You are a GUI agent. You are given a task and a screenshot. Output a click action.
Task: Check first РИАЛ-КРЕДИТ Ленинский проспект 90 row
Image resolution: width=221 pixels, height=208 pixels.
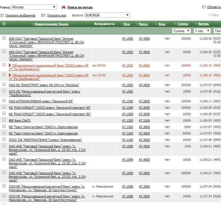tap(4, 107)
